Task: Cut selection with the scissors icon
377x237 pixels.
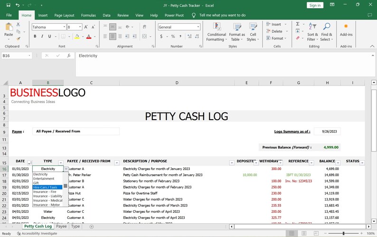Action: coord(18,24)
